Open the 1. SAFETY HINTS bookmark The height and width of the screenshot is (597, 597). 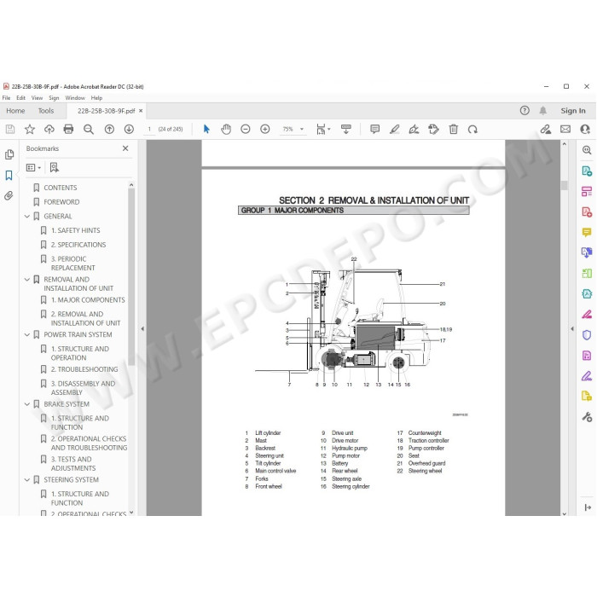(x=75, y=230)
